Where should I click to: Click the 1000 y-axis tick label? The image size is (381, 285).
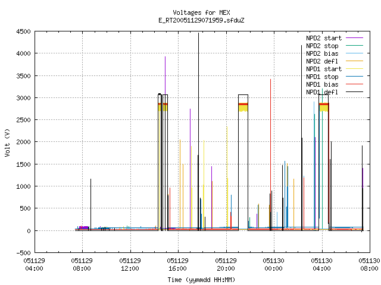24,186
